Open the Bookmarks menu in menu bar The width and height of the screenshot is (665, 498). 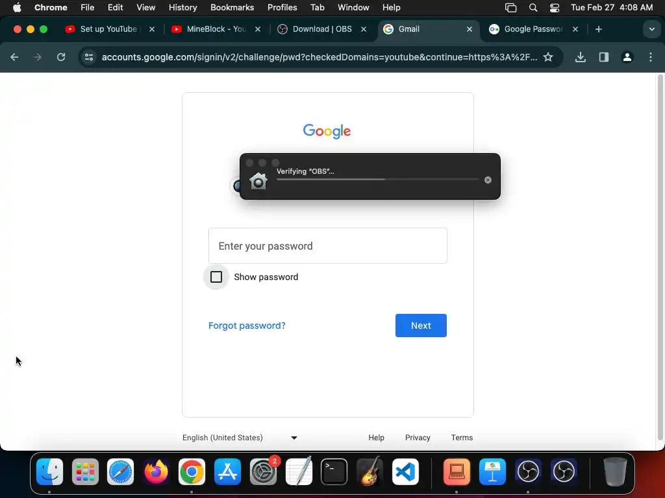232,8
